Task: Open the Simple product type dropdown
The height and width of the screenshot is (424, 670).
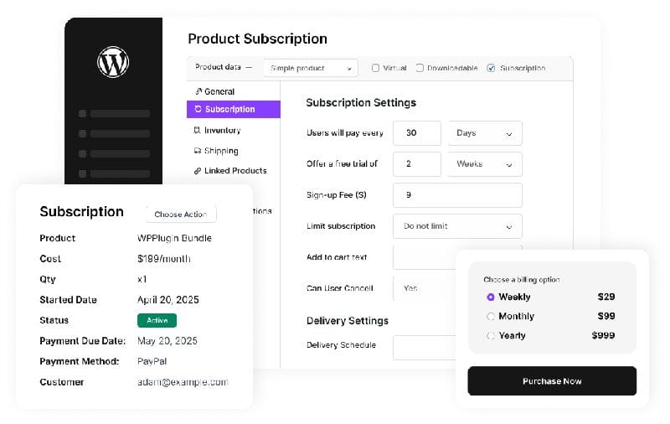Action: point(311,68)
